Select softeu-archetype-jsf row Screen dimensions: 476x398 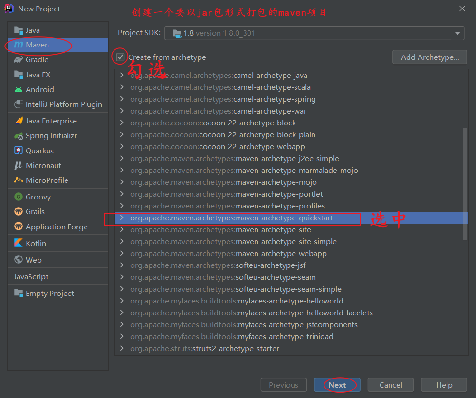coord(291,265)
